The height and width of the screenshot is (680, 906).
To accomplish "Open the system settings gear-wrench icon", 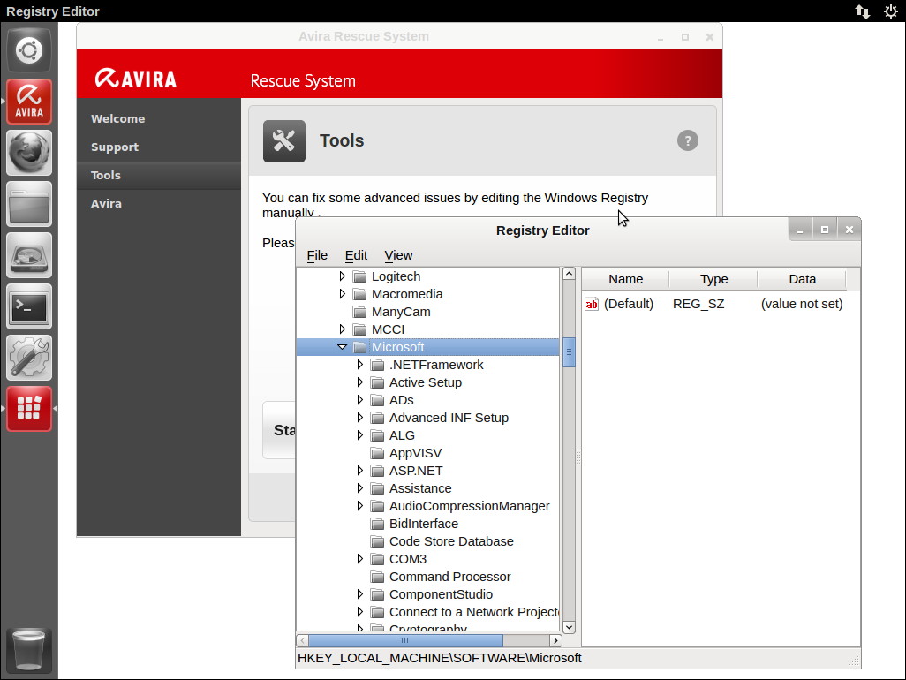I will tap(29, 358).
